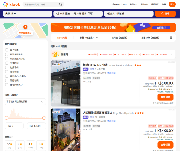Click 查看詳情 for Rihga Place Higobashi
180x151 pixels.
(165, 145)
